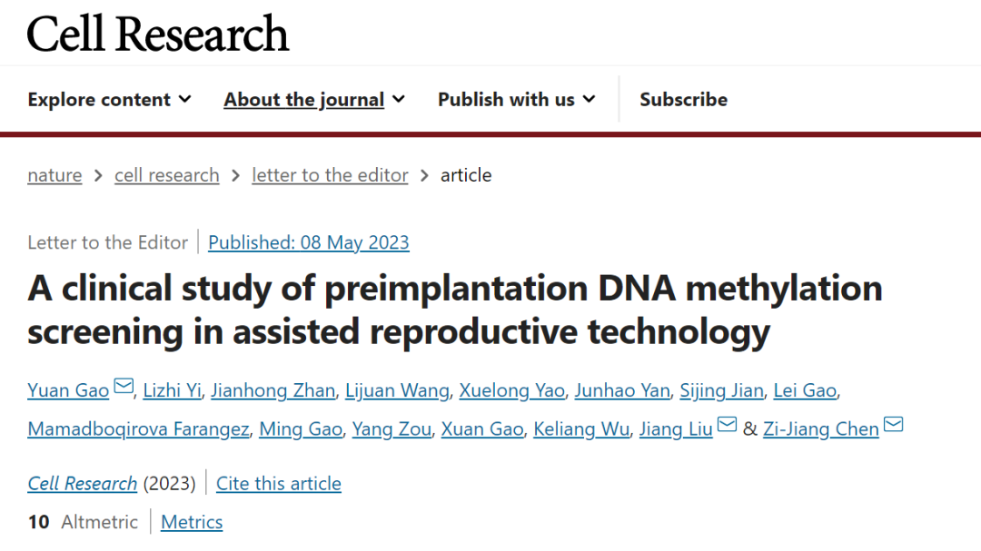Click Published: 08 May 2023 link
The image size is (981, 551).
[309, 242]
